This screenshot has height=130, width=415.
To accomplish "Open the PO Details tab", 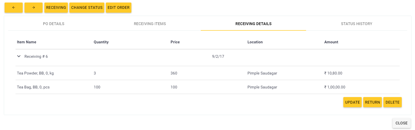I will 54,24.
